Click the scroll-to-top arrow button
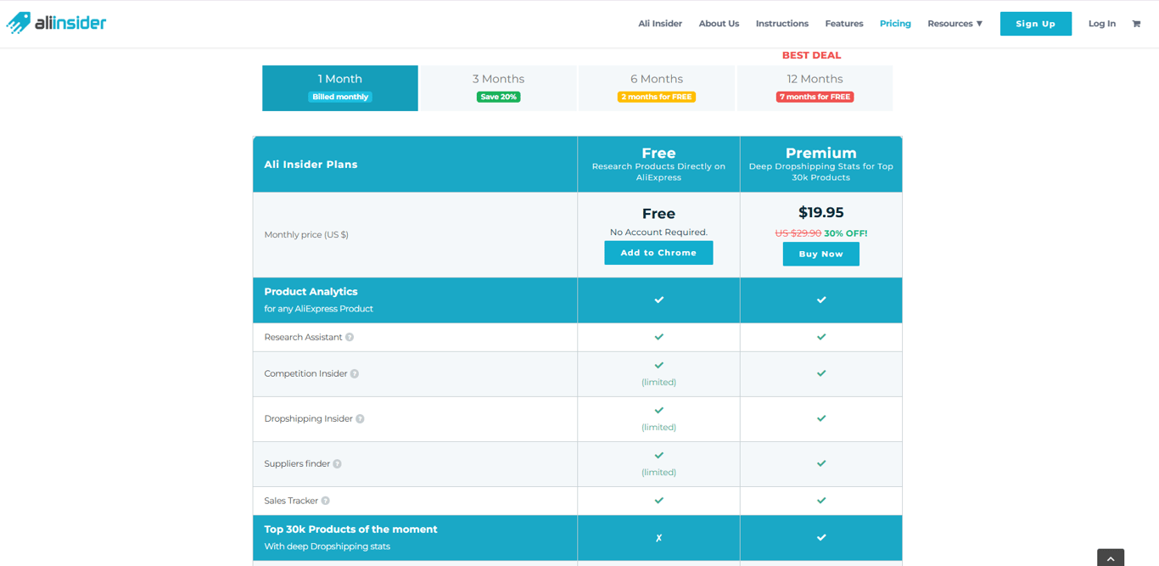Image resolution: width=1159 pixels, height=566 pixels. 1111,558
